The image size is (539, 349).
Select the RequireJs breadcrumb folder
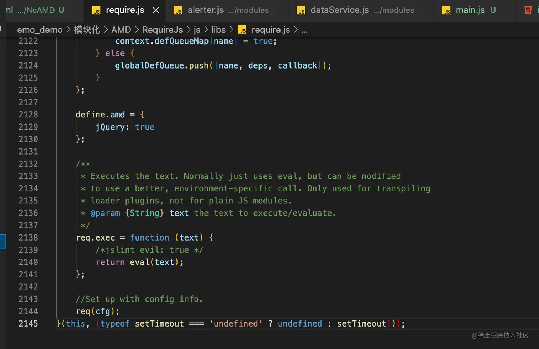click(163, 30)
